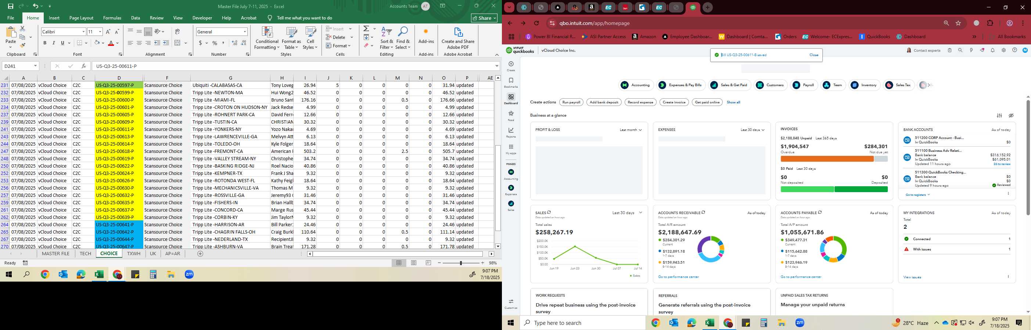
Task: Open font size 11 dropdown
Action: coord(100,32)
